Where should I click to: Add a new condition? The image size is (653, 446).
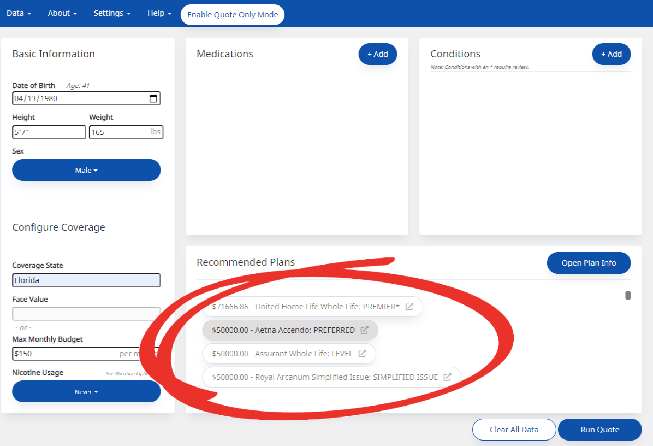(x=611, y=54)
